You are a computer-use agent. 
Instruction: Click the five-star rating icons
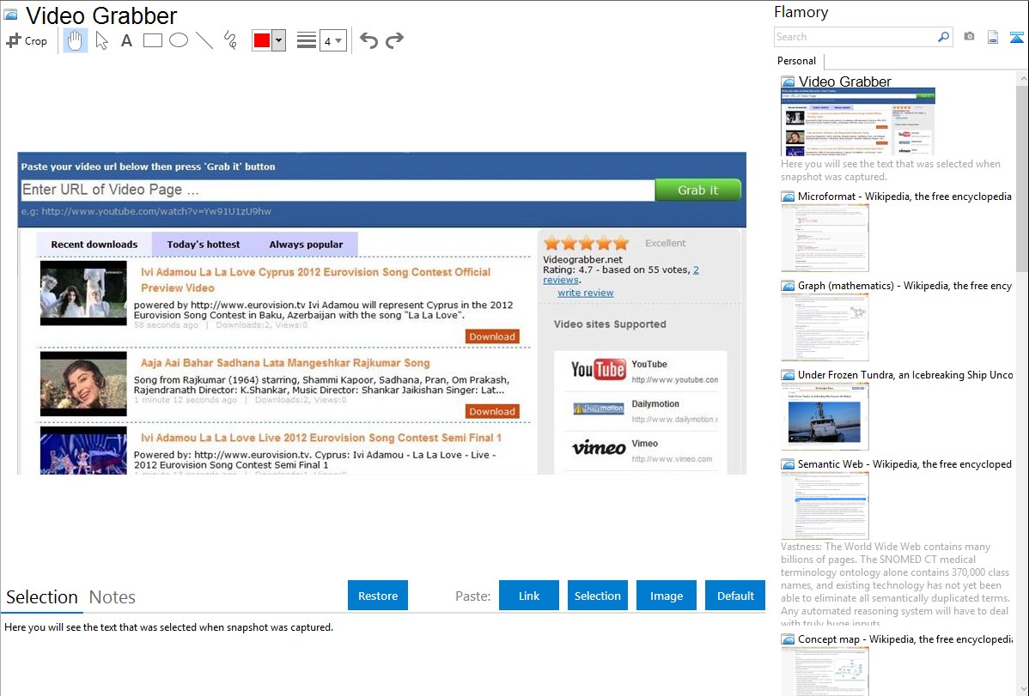pyautogui.click(x=586, y=244)
